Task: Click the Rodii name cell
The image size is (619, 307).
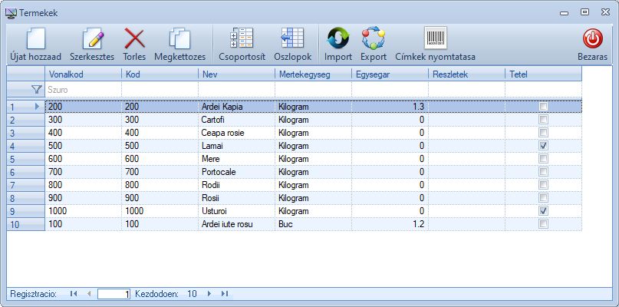Action: pos(236,184)
